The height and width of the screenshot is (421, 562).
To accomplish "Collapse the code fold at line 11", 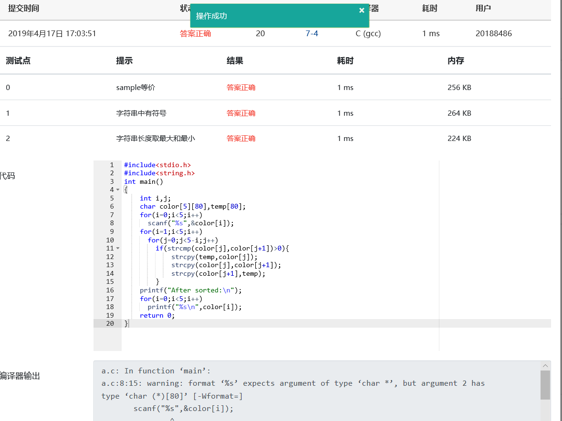I will (x=118, y=248).
